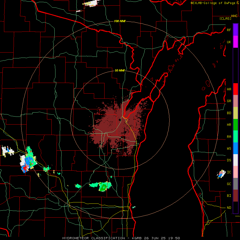The width and height of the screenshot is (240, 240).
Task: Click the KGRB radar site center dot
Action: 120,120
